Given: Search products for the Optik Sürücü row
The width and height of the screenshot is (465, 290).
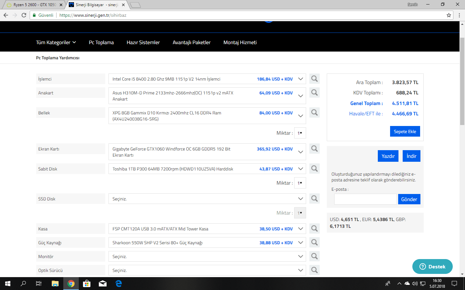Looking at the screenshot, I should point(315,270).
